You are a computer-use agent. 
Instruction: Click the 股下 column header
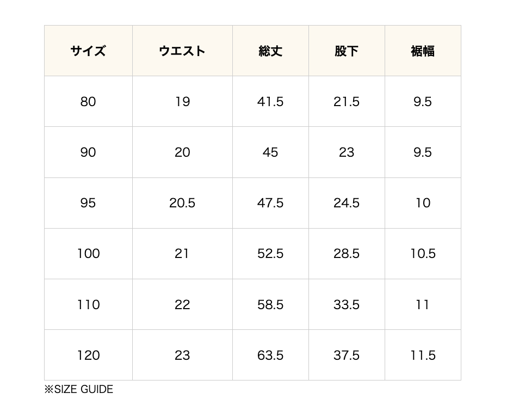click(347, 51)
